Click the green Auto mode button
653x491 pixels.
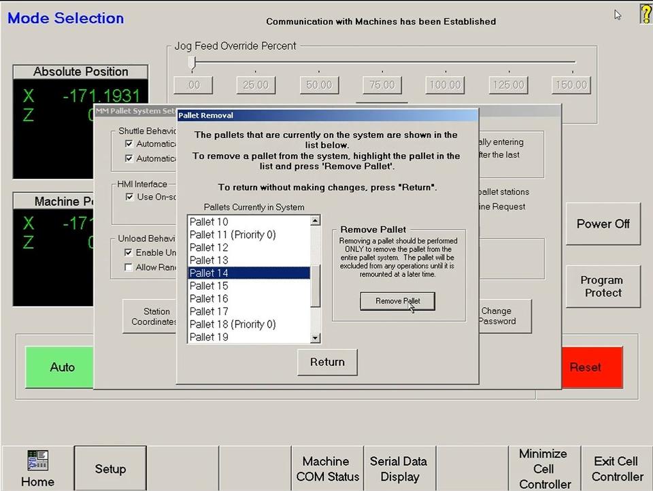click(60, 367)
